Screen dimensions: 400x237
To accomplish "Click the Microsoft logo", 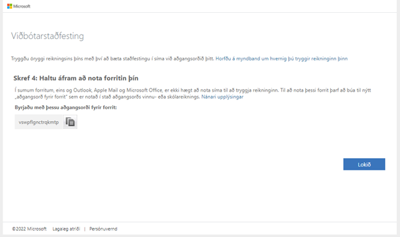I will (19, 6).
